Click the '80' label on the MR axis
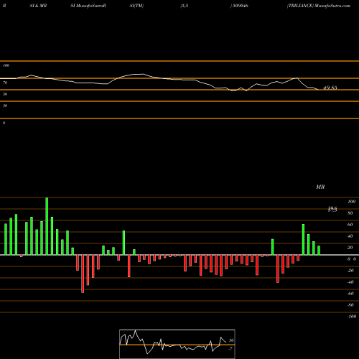The height and width of the screenshot is (359, 359). click(x=350, y=213)
